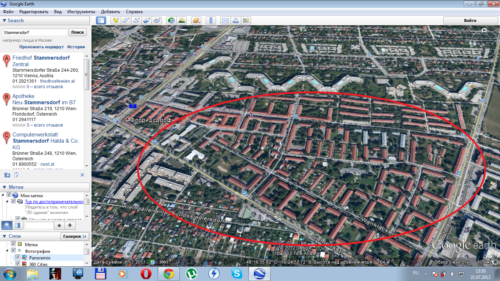Screen dimensions: 500x281
Task: Open the Добавить menu
Action: [x=110, y=12]
